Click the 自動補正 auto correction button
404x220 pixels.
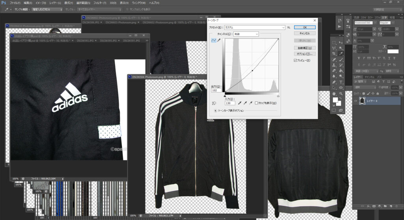305,48
